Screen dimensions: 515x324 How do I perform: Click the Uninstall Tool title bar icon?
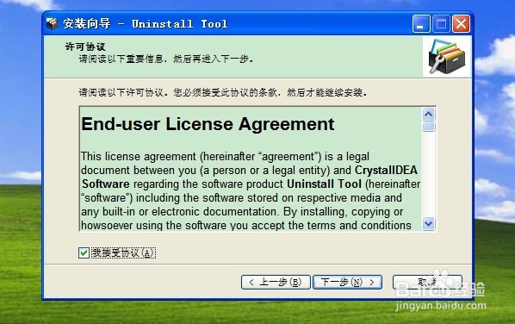53,23
